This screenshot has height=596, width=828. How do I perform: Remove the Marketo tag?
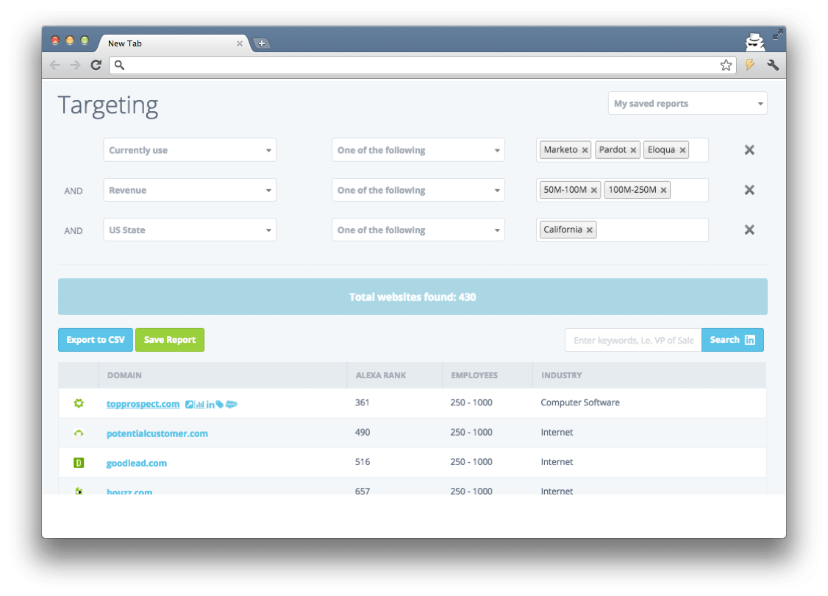(x=585, y=150)
